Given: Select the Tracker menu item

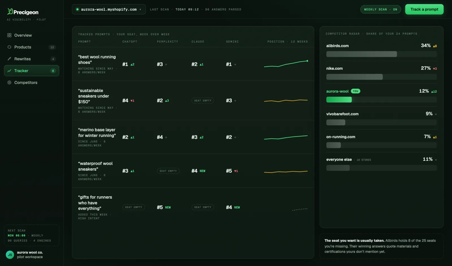Looking at the screenshot, I should pyautogui.click(x=32, y=71).
